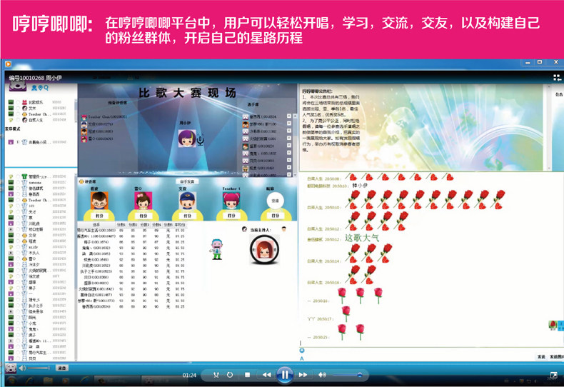The width and height of the screenshot is (564, 387).
Task: Click the view switch icon at the player's bottom right
Action: click(554, 376)
